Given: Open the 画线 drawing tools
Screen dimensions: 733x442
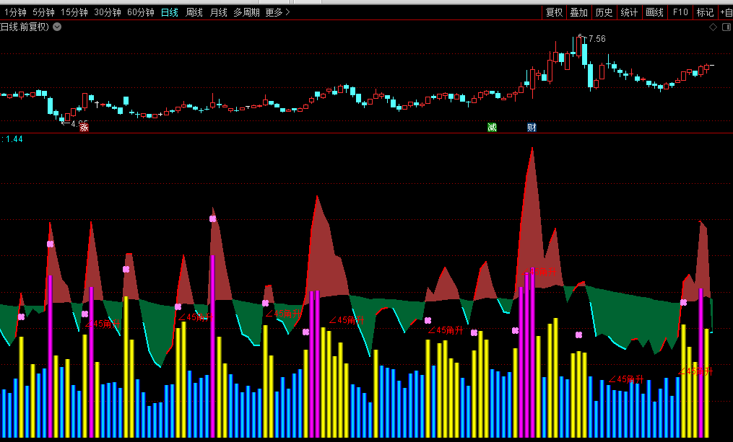Looking at the screenshot, I should (x=654, y=12).
